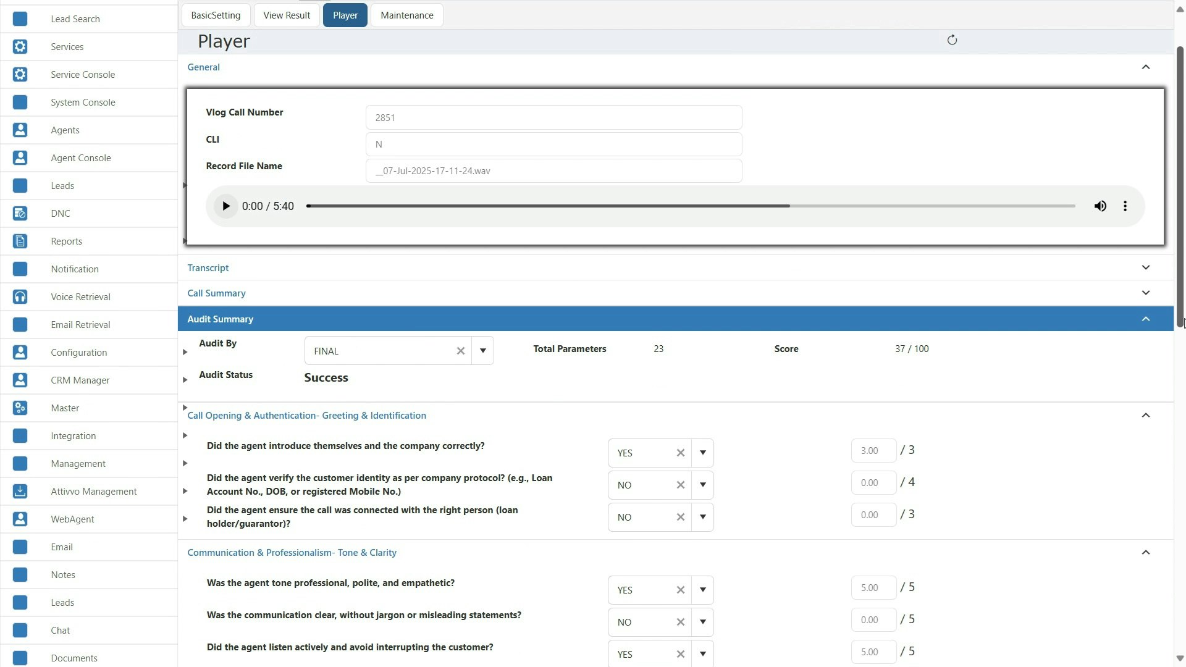This screenshot has height=667, width=1186.
Task: Click the Record File Name input field
Action: (x=553, y=170)
